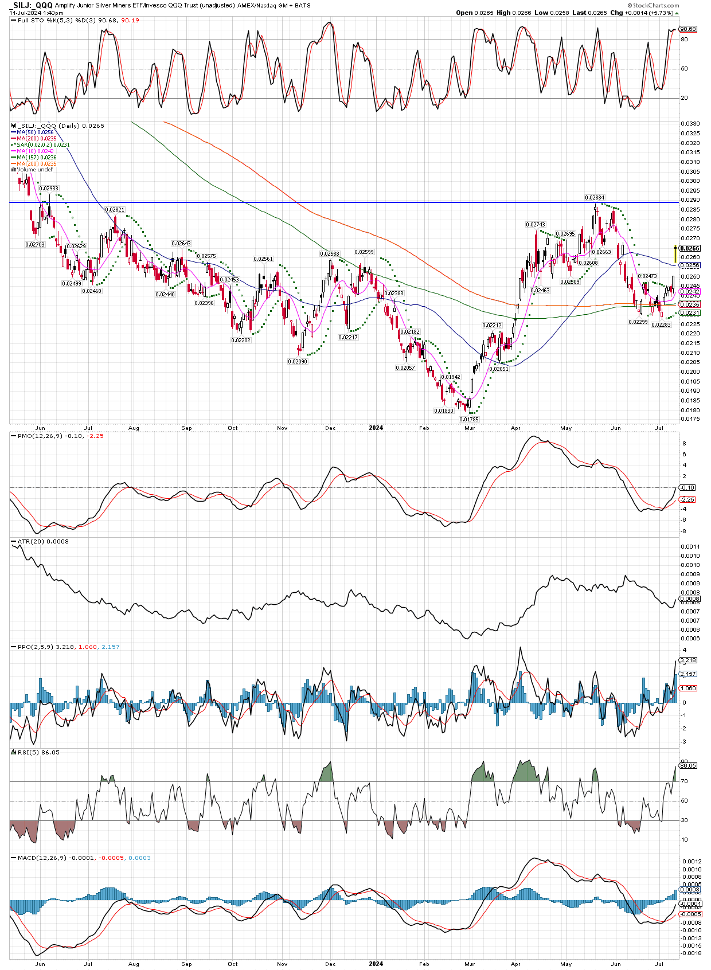
Task: Click the 0.02695 price label
Action: coord(565,234)
